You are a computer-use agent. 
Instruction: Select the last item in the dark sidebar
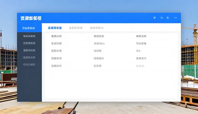pos(29,64)
